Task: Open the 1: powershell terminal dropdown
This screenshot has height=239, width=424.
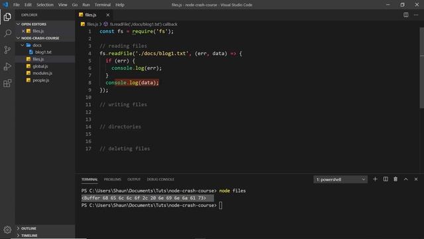Action: tap(341, 179)
